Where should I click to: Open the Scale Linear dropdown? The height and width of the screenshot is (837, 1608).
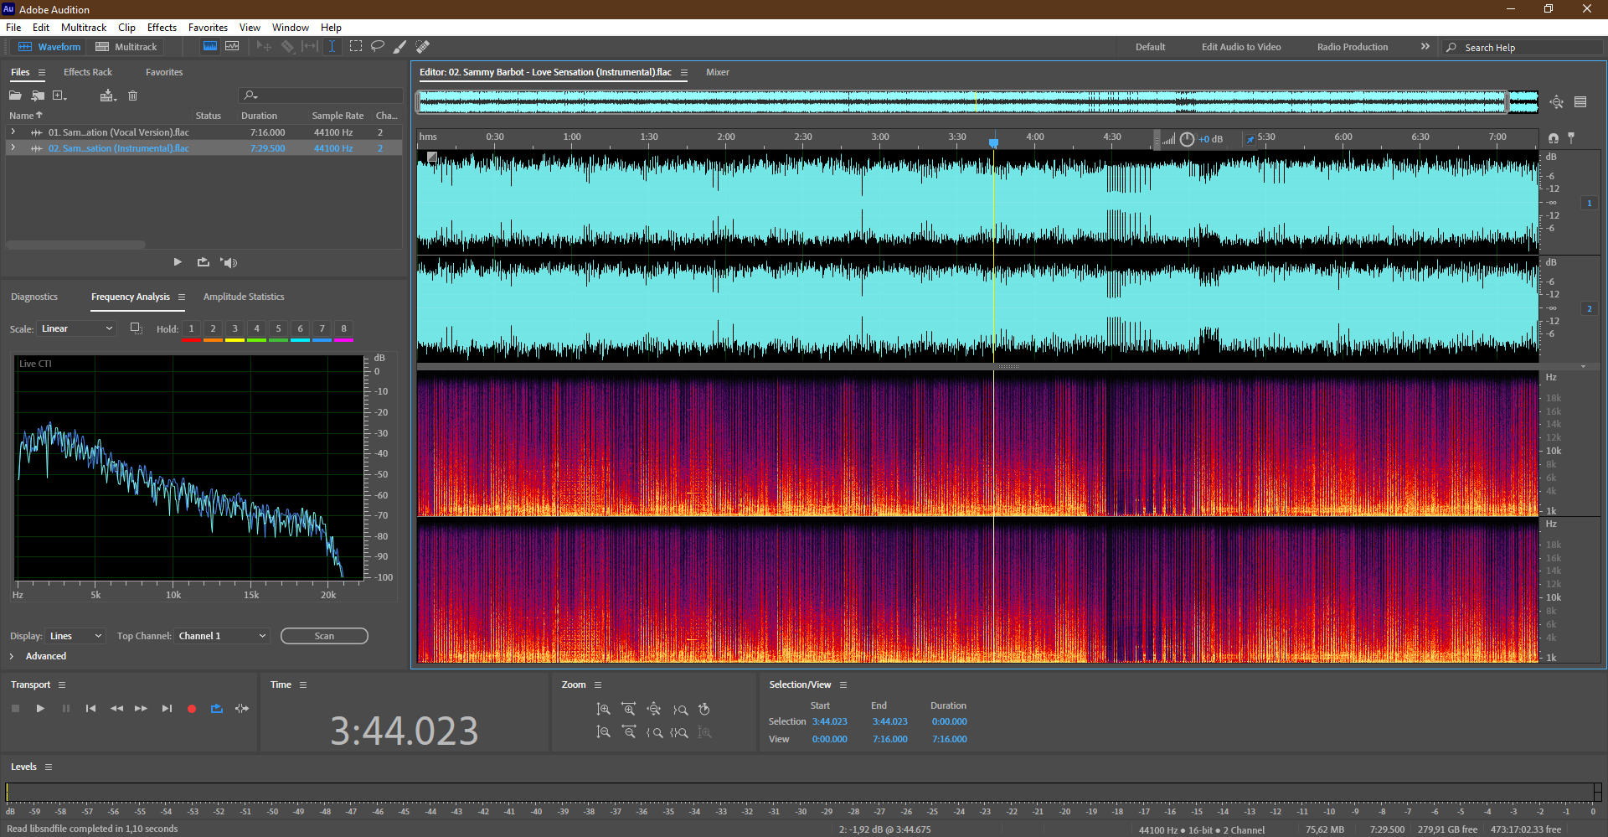click(76, 328)
